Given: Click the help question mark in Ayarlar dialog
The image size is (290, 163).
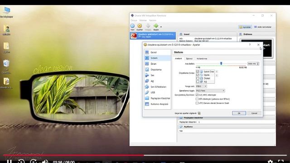Looking at the screenshot, I should (x=250, y=45).
